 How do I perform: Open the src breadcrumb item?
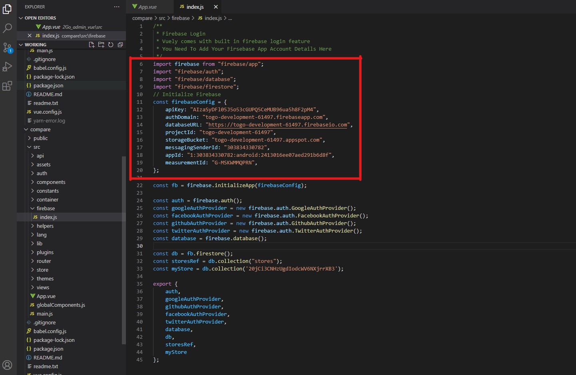tap(162, 18)
